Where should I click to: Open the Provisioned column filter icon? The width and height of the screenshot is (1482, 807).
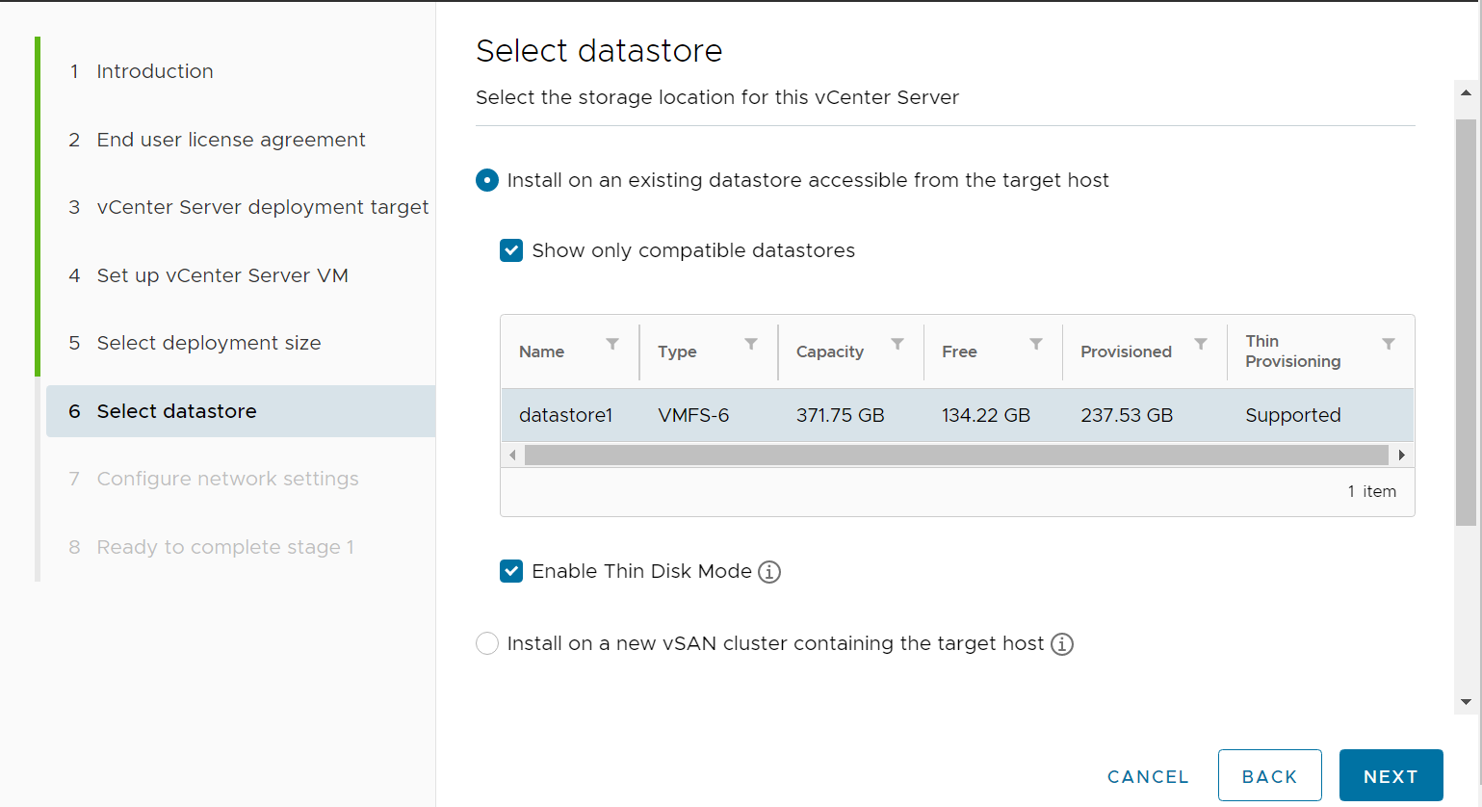click(x=1201, y=344)
